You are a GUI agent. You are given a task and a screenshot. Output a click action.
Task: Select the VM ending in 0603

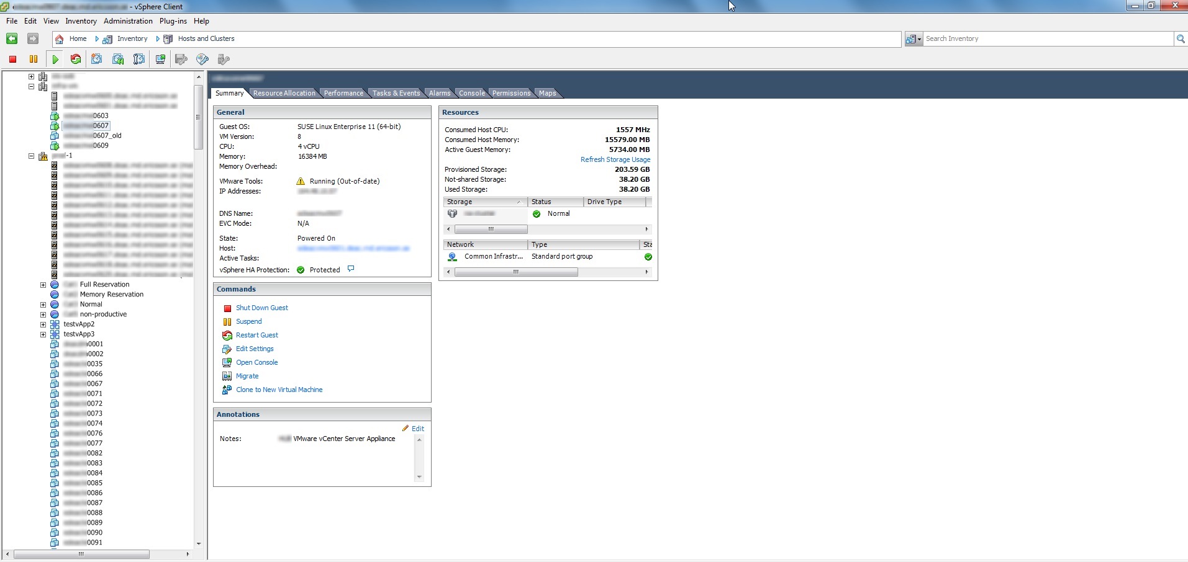point(86,116)
